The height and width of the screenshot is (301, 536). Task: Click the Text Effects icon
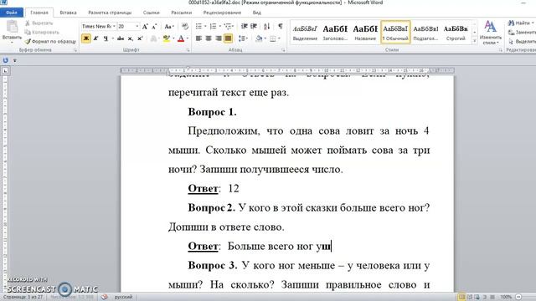click(153, 38)
